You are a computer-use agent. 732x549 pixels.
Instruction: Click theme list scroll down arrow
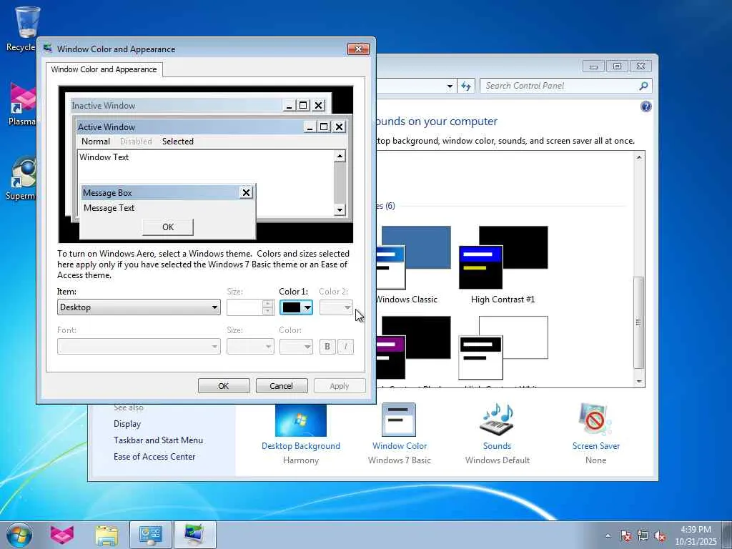tap(638, 382)
